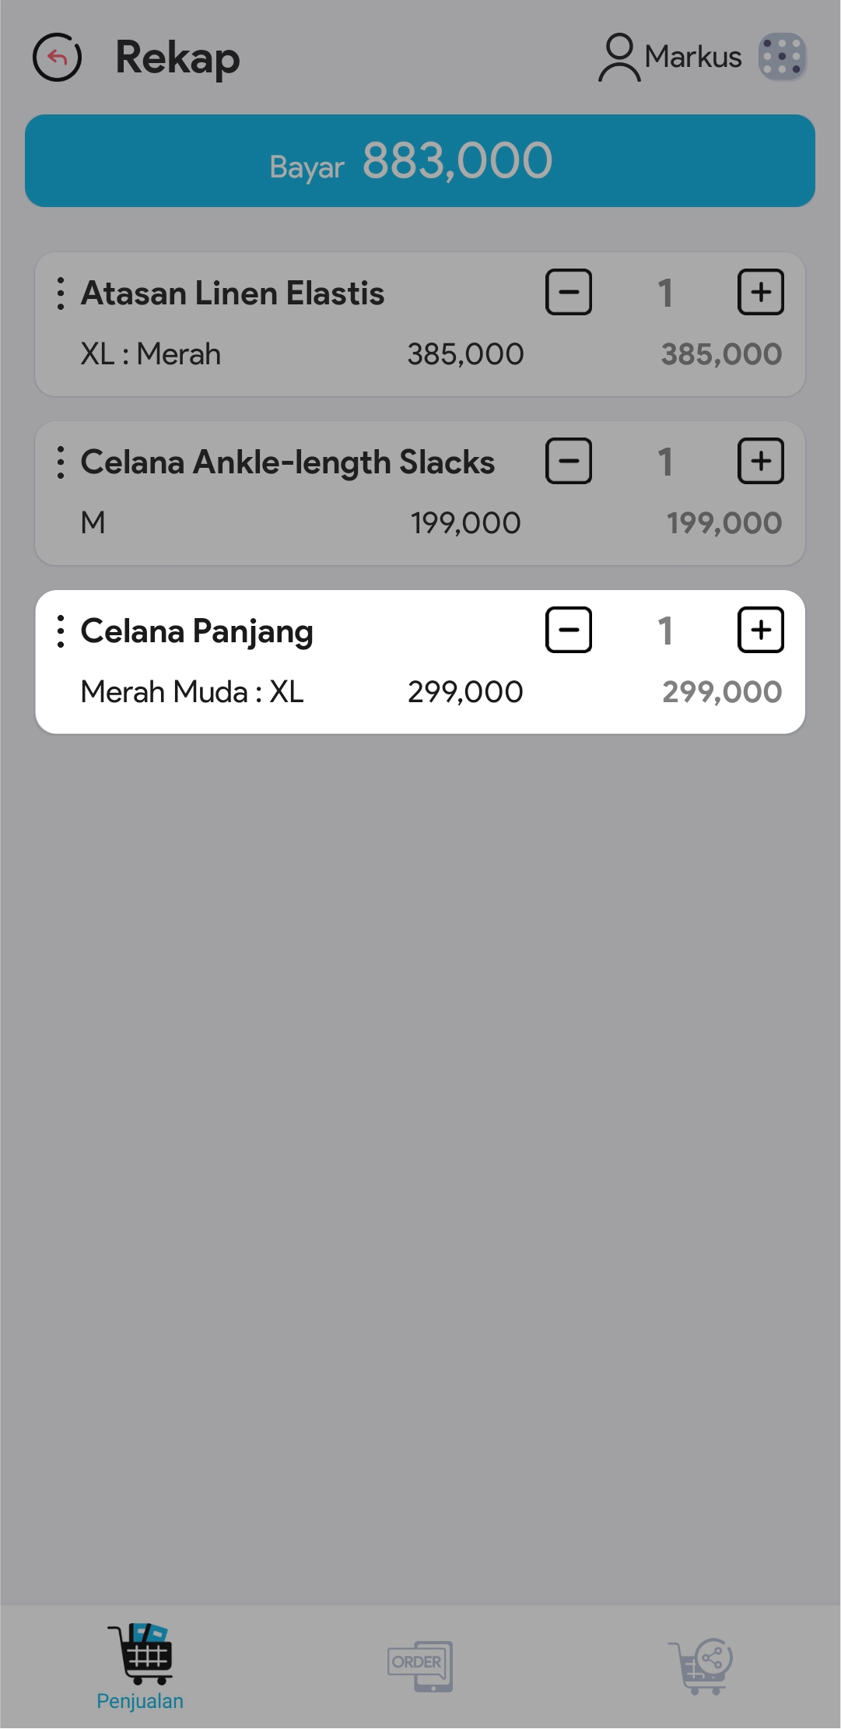Increase quantity of Atasan Linen Elastis
The image size is (841, 1729).
point(760,293)
